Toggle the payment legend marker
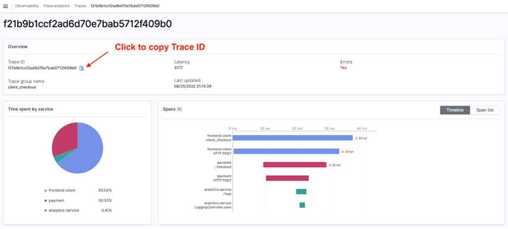 click(45, 200)
